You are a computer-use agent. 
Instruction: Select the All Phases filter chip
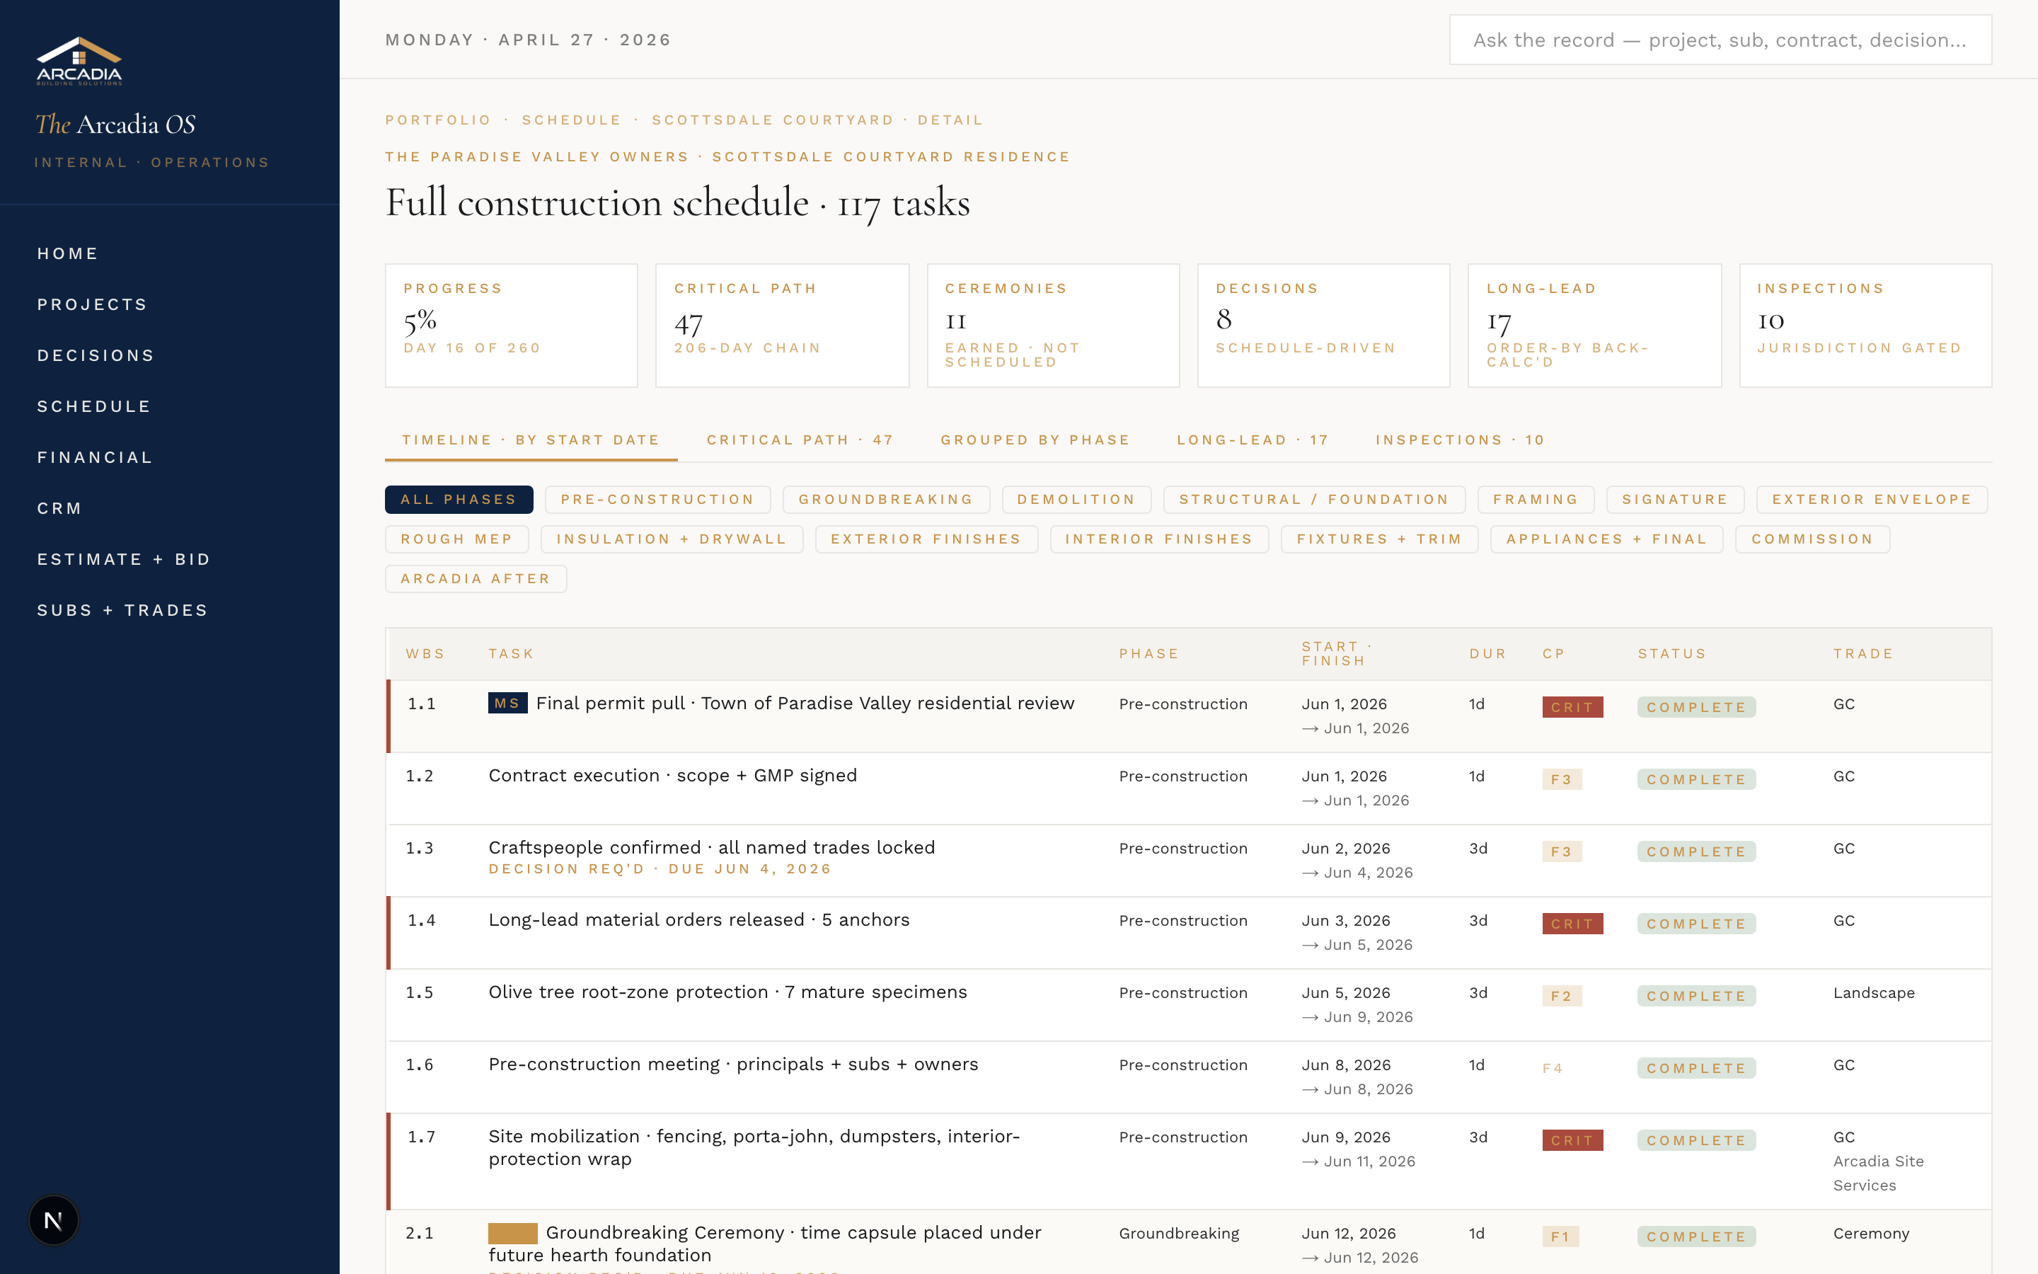pos(459,500)
